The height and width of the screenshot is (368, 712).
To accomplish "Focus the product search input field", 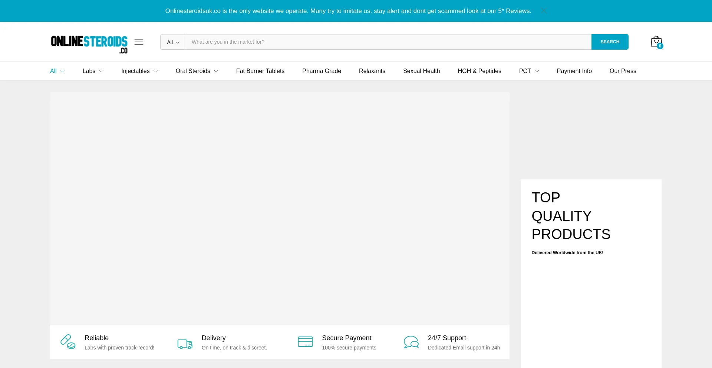I will coord(387,42).
